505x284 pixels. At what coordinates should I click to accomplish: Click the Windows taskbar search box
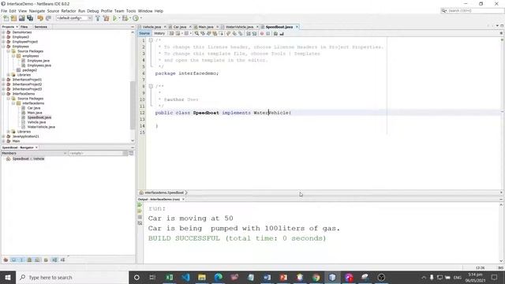point(72,277)
